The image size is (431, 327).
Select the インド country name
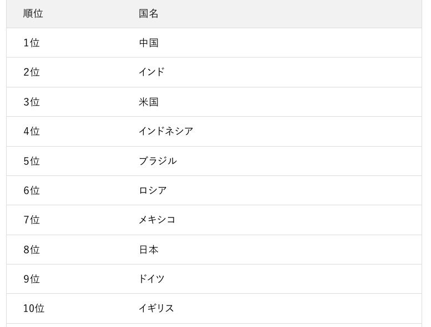[x=151, y=72]
